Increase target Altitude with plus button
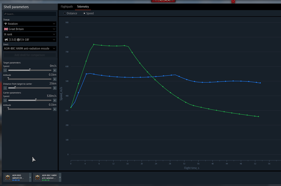This screenshot has width=281, height=186. point(55,79)
